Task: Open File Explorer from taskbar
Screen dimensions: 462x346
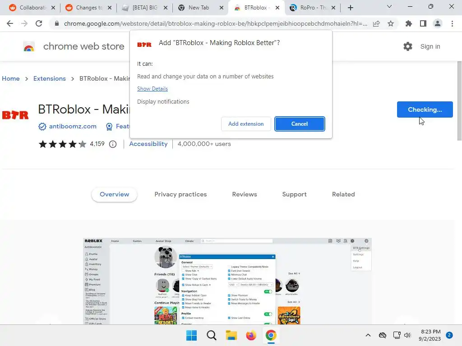Action: (231, 335)
